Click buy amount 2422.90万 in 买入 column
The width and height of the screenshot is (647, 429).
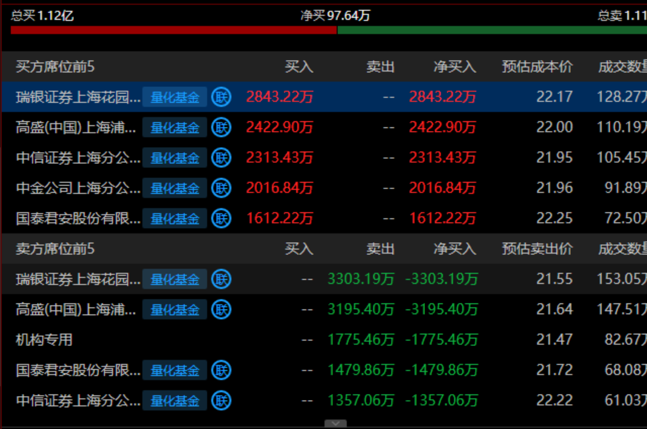point(280,127)
